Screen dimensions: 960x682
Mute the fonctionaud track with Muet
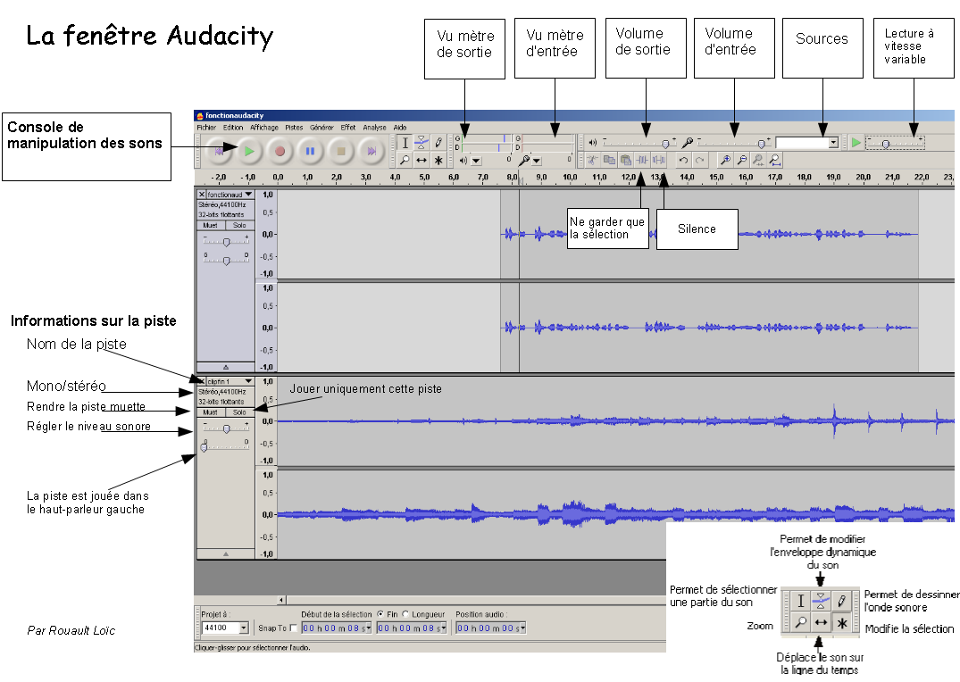coord(211,225)
